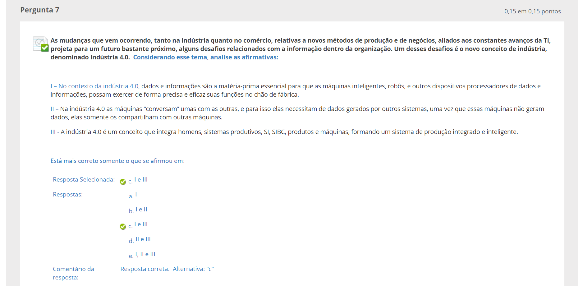
Task: Click 'Está mais correto somente' prompt text
Action: click(x=117, y=161)
